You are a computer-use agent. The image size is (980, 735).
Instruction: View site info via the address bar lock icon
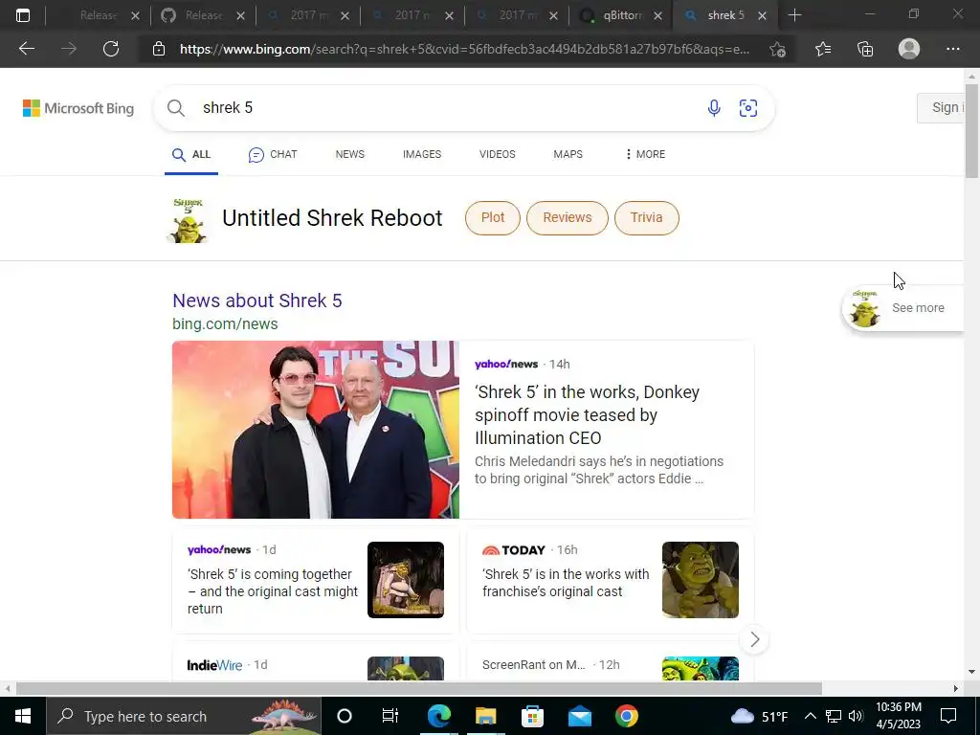tap(159, 49)
